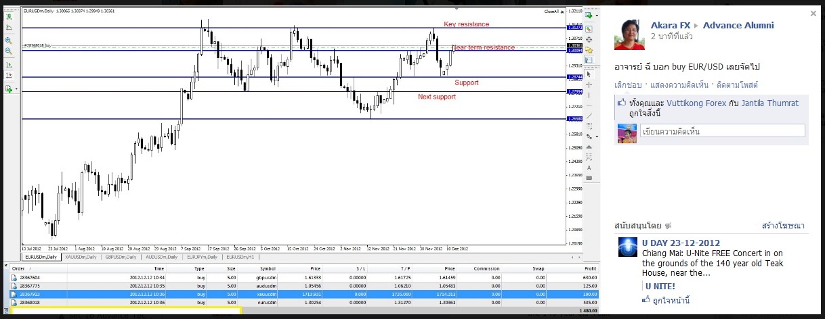Toggle the Terminal panel icon

tap(589, 59)
